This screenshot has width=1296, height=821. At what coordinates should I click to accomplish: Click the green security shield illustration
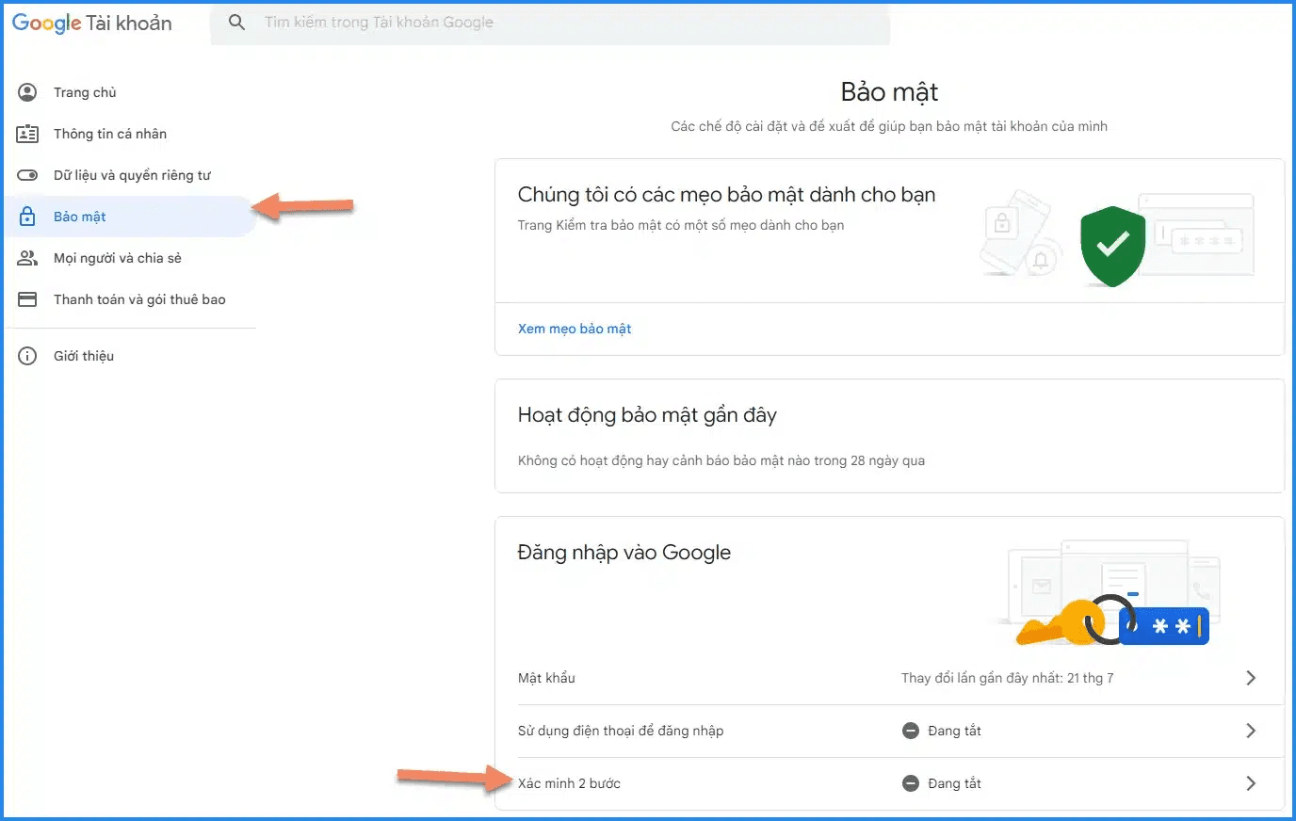1112,246
